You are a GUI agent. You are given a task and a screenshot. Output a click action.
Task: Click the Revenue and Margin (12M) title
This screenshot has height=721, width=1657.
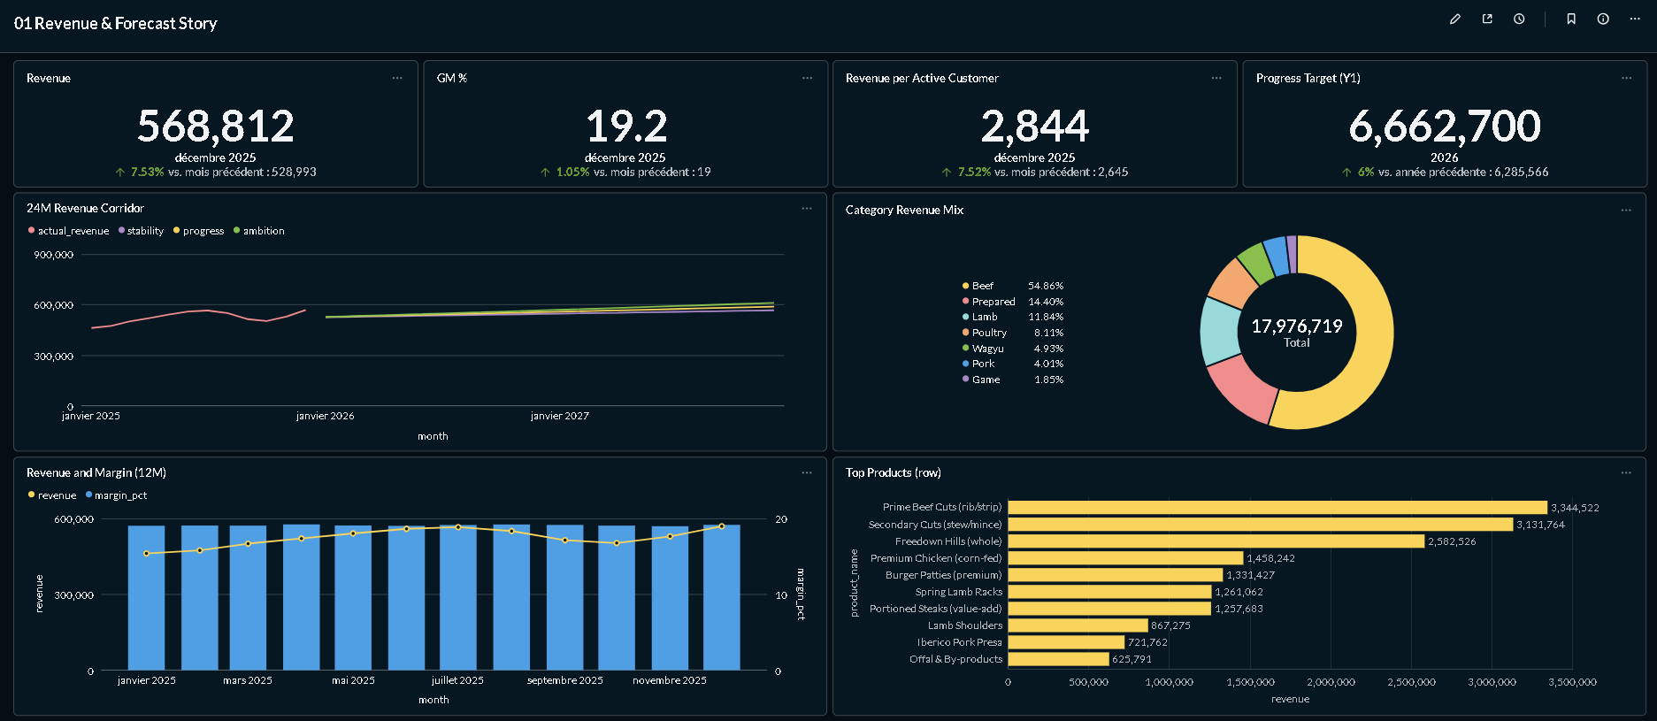point(96,473)
